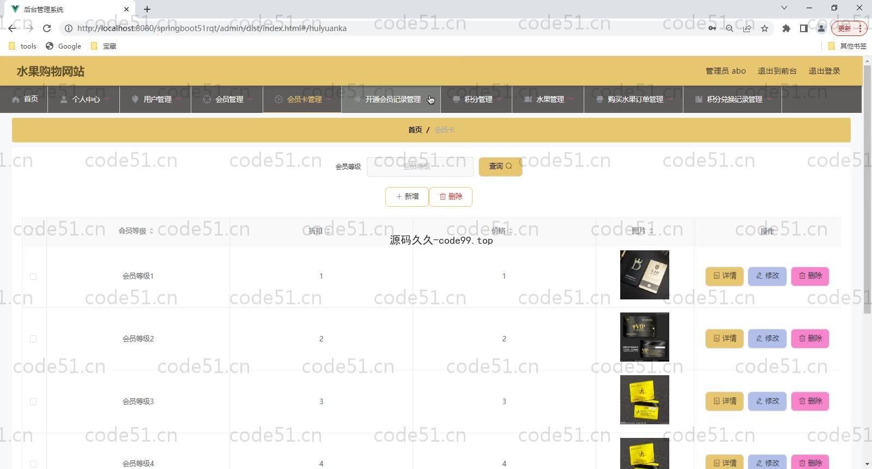Image resolution: width=872 pixels, height=469 pixels.
Task: Click the 删除 button below the search box
Action: pyautogui.click(x=451, y=197)
